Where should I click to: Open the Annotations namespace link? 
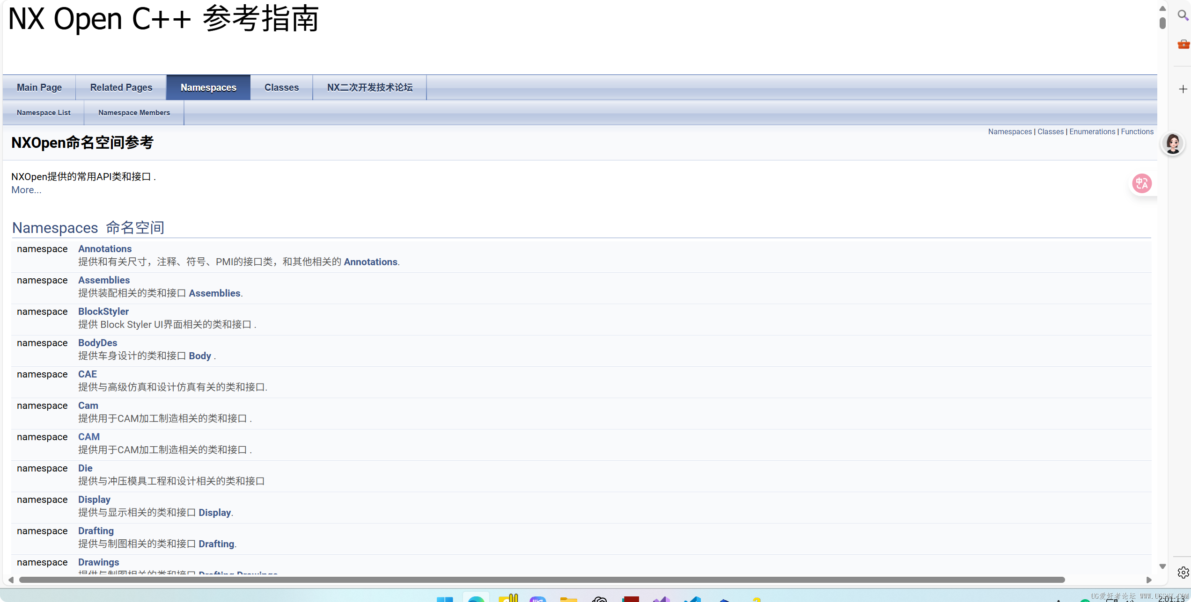[105, 249]
